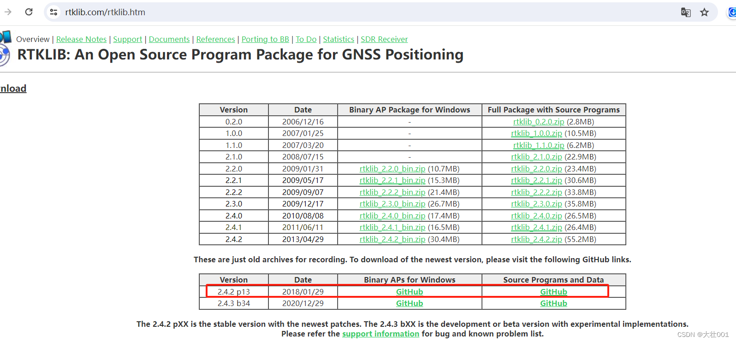Click 'Source Programs and Data' header
The width and height of the screenshot is (736, 342).
click(553, 280)
